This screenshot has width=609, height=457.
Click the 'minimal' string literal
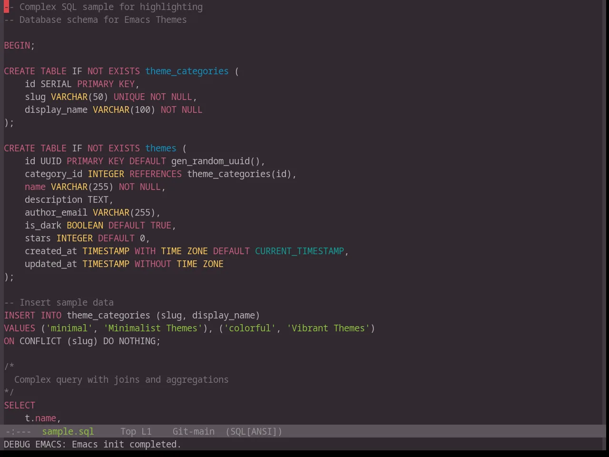(x=69, y=328)
